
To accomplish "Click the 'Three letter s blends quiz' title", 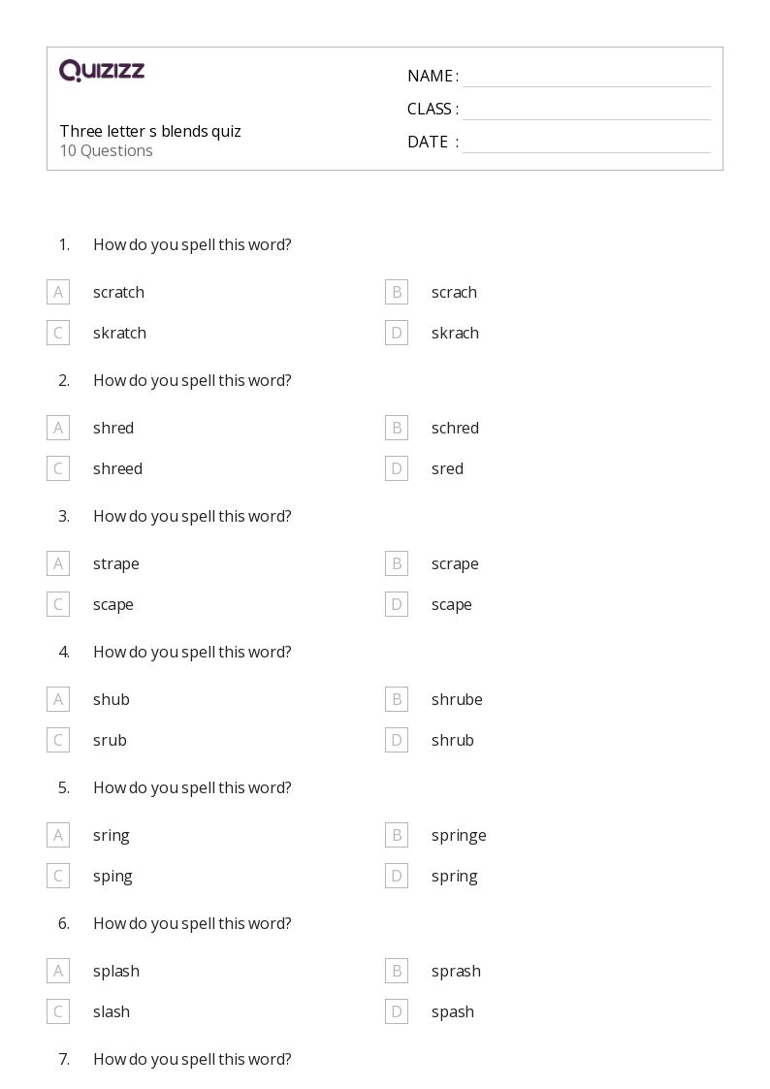I will [x=150, y=131].
